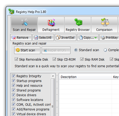Select the Standard scan radio button
The image size is (119, 116).
pos(76,50)
